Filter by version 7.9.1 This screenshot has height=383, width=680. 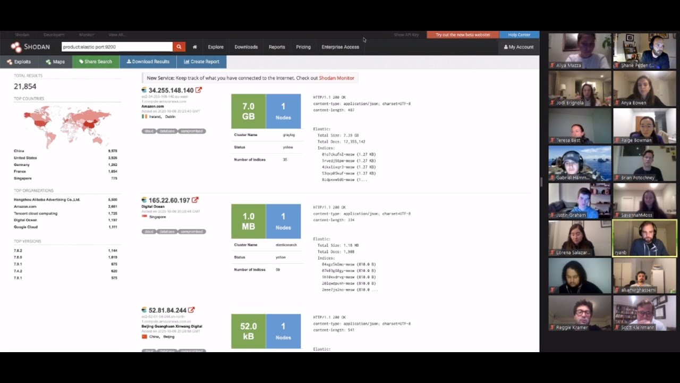click(18, 264)
